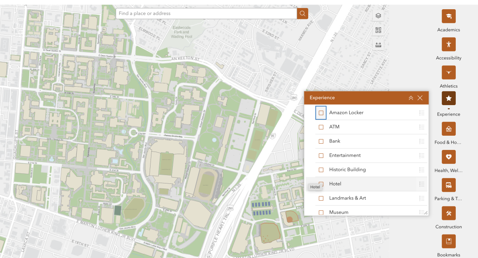Open the Athletics category icon
478x258 pixels.
tap(449, 72)
